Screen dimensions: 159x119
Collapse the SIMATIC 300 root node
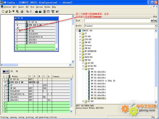pyautogui.click(x=77, y=30)
